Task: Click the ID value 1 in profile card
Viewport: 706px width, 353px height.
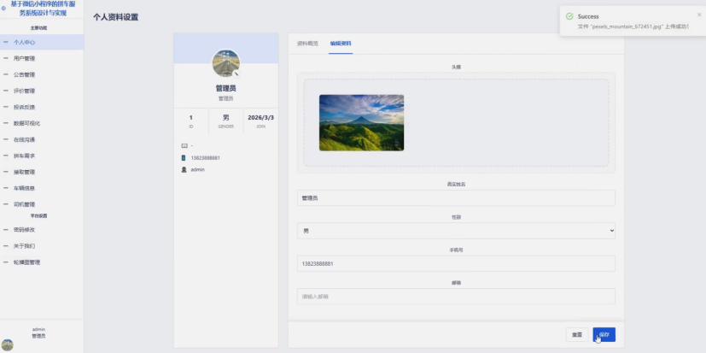Action: pos(191,118)
